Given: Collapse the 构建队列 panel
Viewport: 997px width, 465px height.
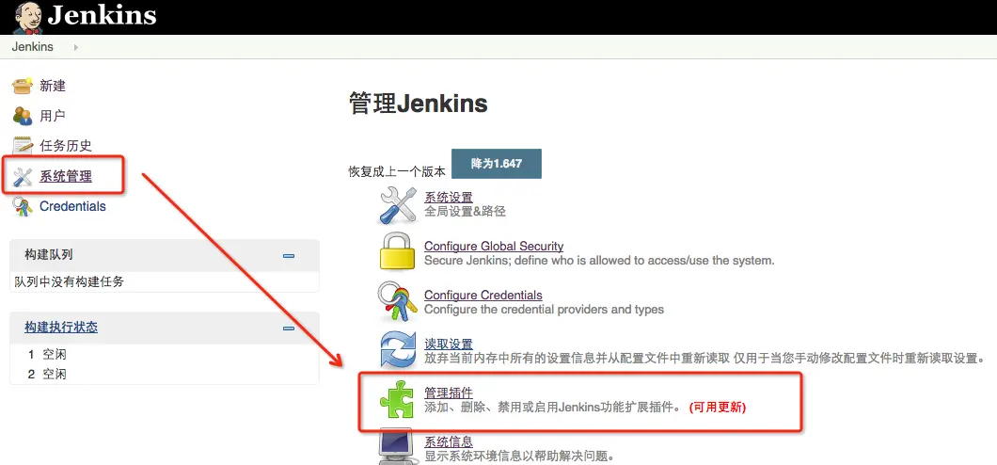Looking at the screenshot, I should 289,256.
